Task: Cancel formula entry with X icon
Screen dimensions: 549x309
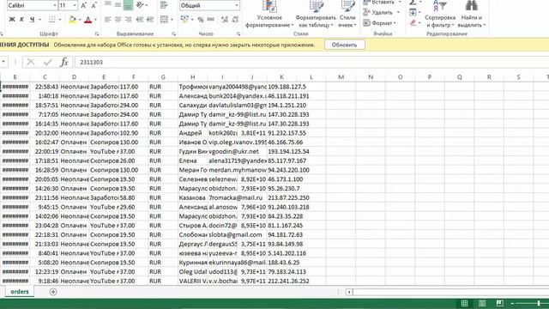Action: (x=31, y=62)
